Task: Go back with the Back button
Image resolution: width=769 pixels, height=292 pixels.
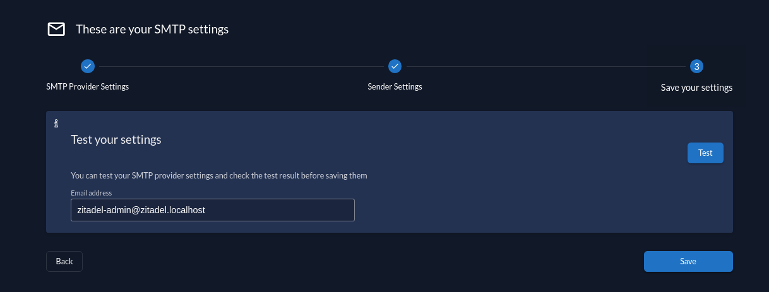Action: [x=64, y=261]
